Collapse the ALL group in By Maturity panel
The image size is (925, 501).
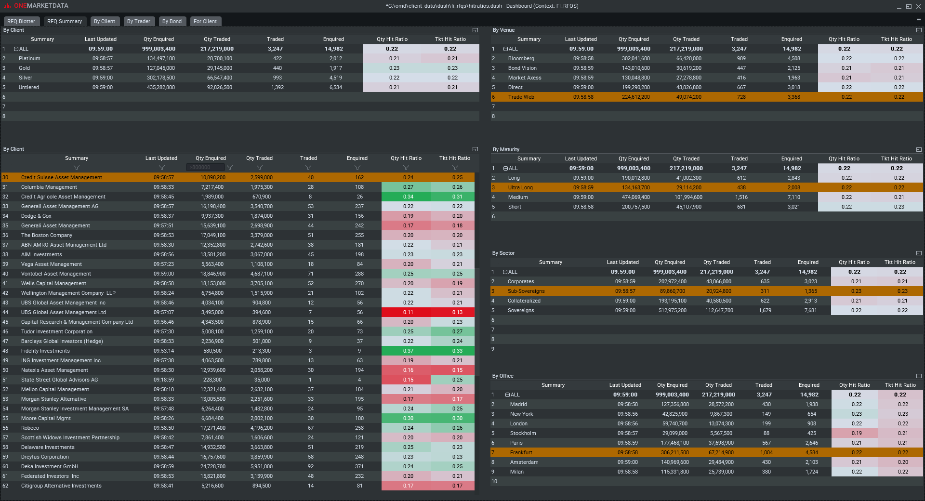(505, 168)
